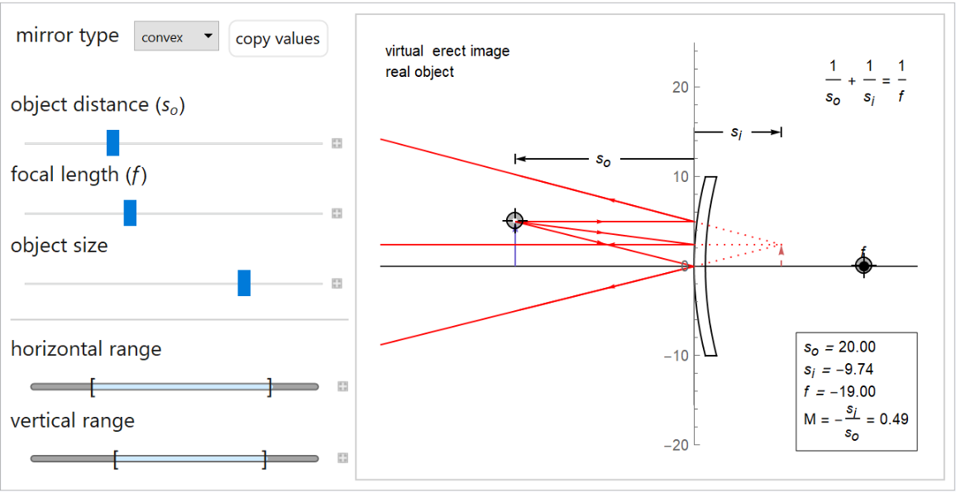Click the right bracket of vertical range
The height and width of the screenshot is (493, 956).
(x=264, y=458)
